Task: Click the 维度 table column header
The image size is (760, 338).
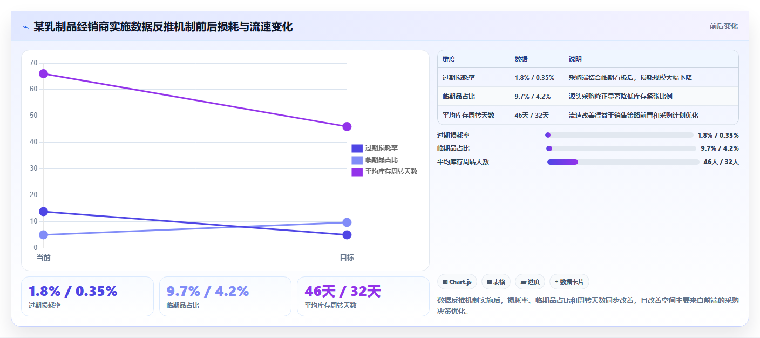Action: pyautogui.click(x=449, y=59)
